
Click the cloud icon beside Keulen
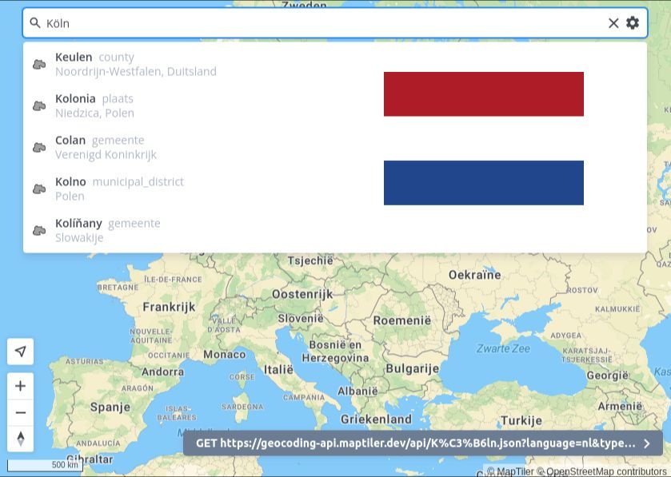pyautogui.click(x=38, y=64)
